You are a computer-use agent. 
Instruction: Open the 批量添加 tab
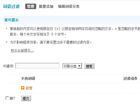pyautogui.click(x=46, y=6)
